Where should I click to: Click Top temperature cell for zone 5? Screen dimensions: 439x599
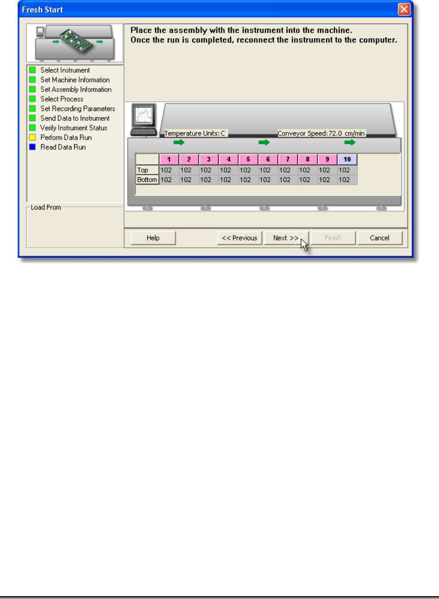tap(248, 170)
